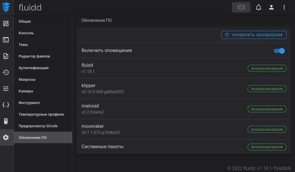Toggle the Включить оповещения switch
Viewport: 295px width, 172px height.
click(x=279, y=51)
